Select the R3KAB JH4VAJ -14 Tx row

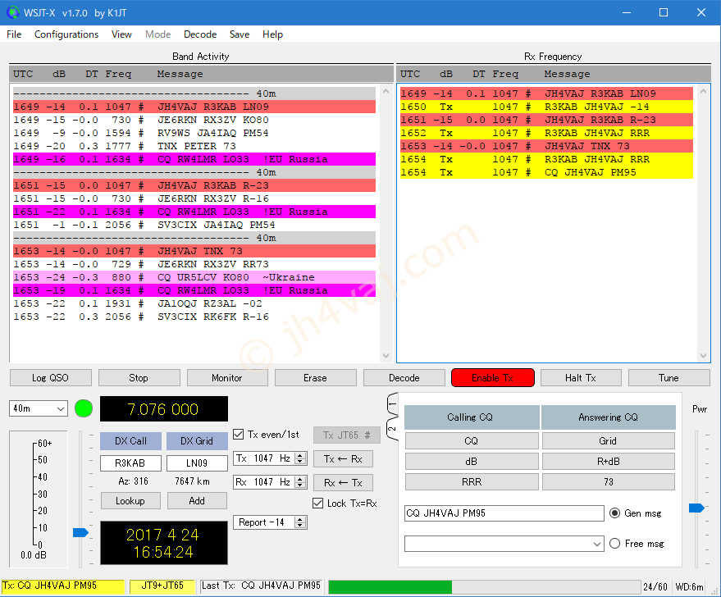point(546,107)
